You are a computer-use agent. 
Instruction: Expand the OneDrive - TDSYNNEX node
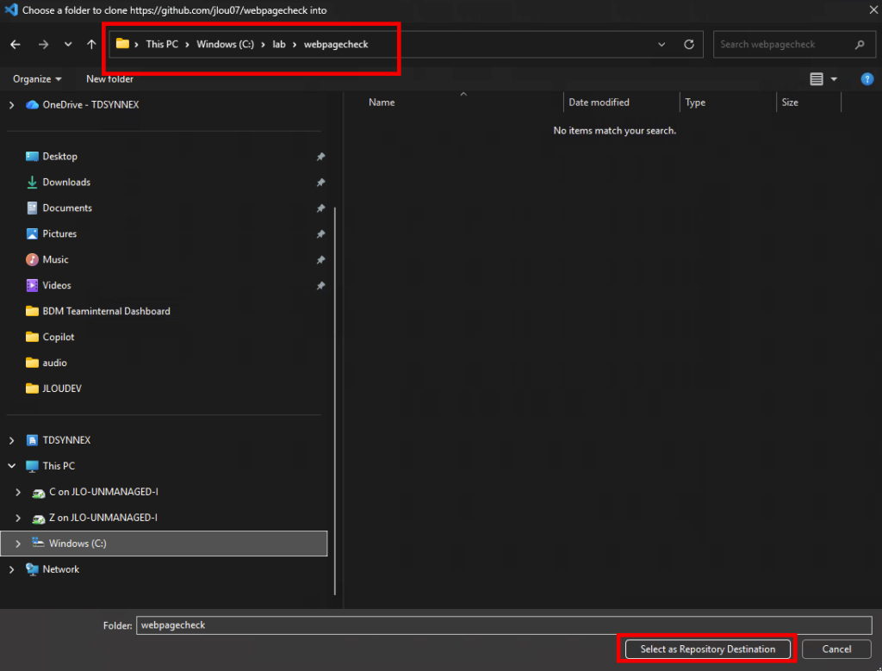11,104
